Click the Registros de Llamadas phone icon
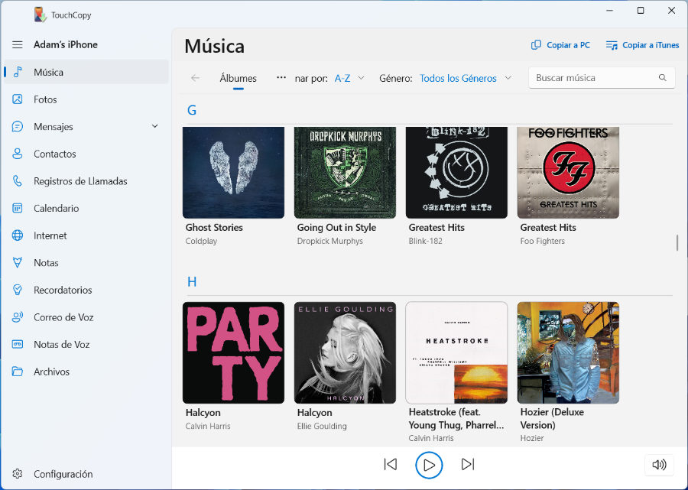Image resolution: width=688 pixels, height=490 pixels. point(18,180)
